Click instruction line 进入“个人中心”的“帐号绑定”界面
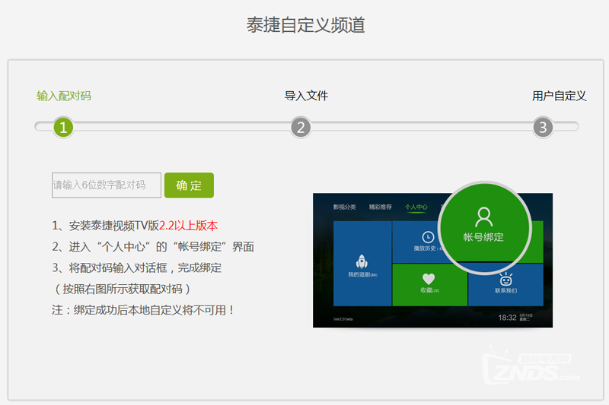 click(153, 247)
